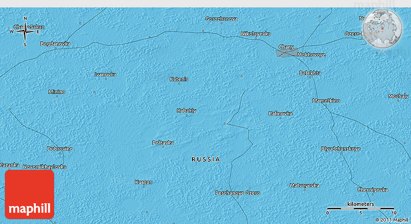Click the 2011 Maphill copyright text
The width and height of the screenshot is (411, 224).
392,220
